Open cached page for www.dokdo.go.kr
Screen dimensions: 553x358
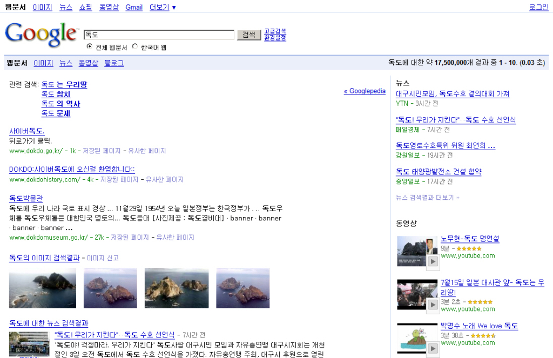point(102,151)
